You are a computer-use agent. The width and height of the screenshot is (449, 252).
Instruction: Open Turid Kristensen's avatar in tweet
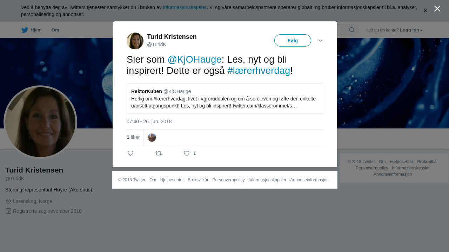(x=135, y=41)
